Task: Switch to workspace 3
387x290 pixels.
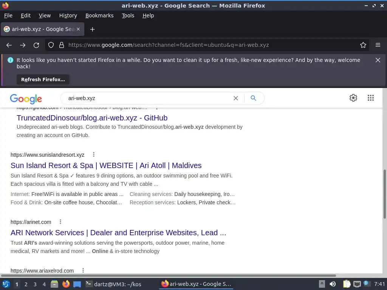Action: tap(35, 284)
